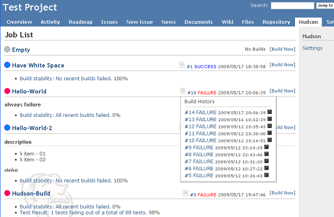Click the red status ball for Hudson-Build
The width and height of the screenshot is (334, 217).
[x=7, y=193]
